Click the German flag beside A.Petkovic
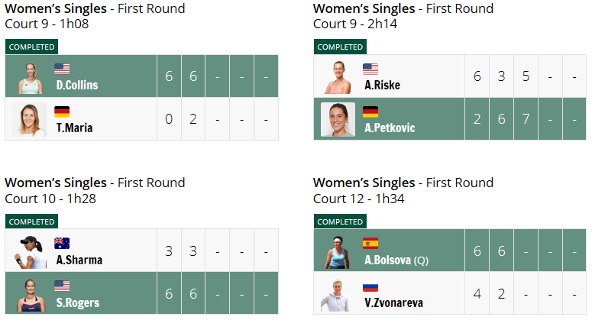 370,112
